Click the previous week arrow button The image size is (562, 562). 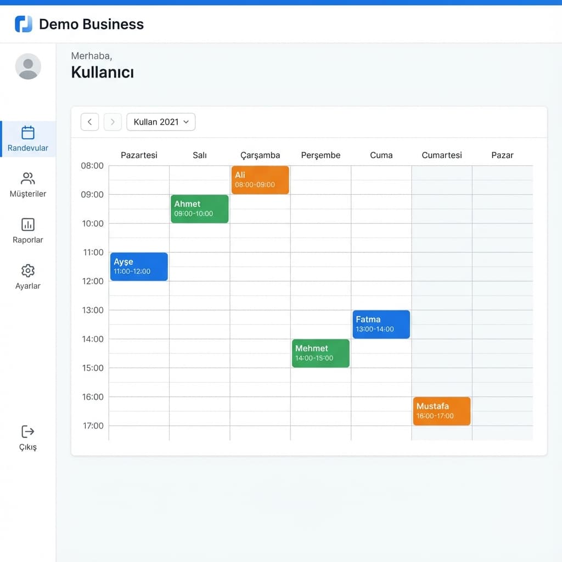(x=89, y=122)
